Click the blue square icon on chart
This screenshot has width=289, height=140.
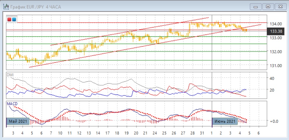click(14, 19)
